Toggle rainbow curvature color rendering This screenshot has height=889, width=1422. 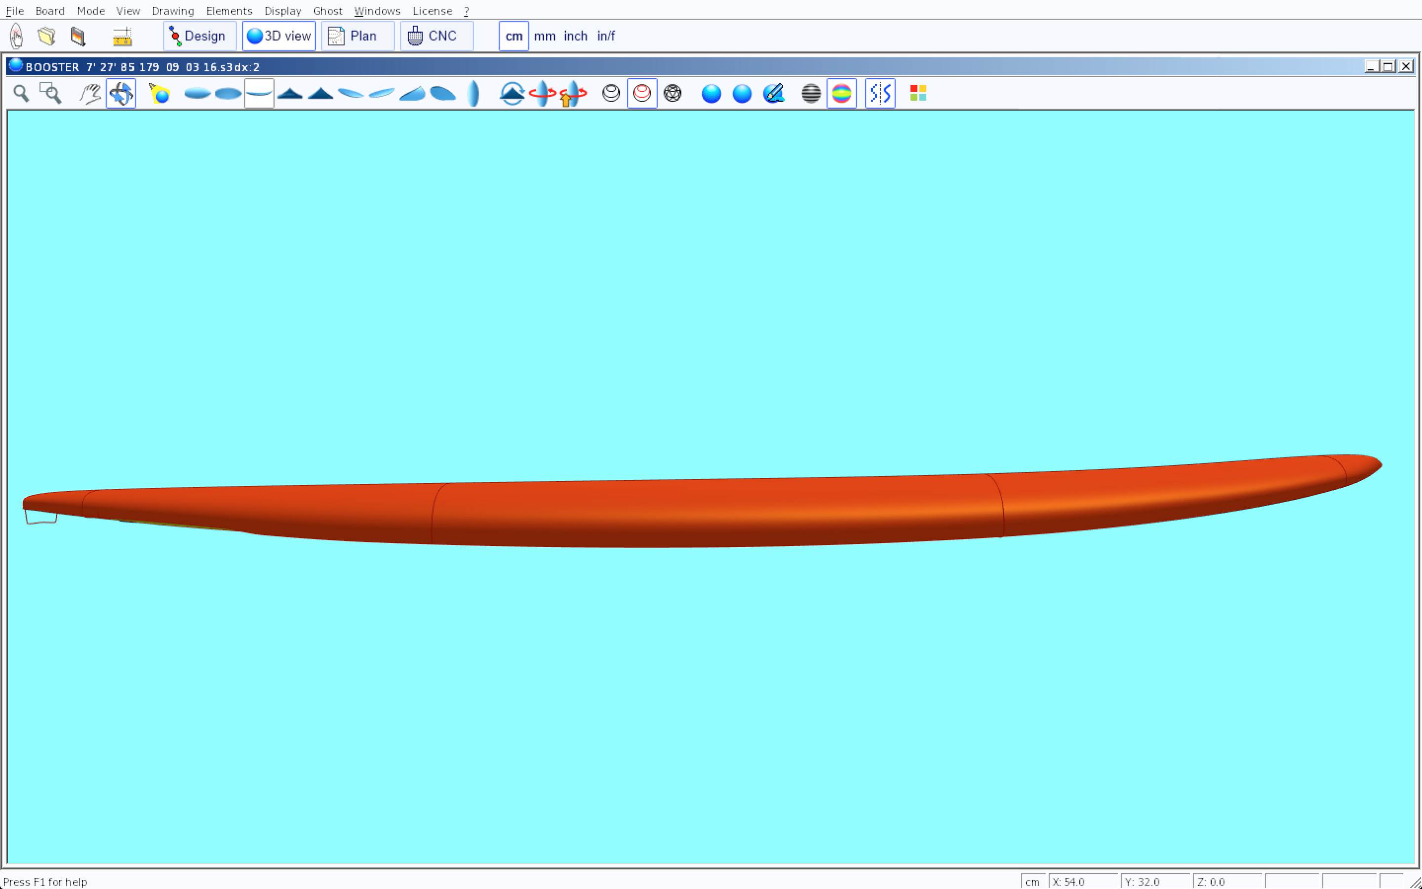[841, 93]
